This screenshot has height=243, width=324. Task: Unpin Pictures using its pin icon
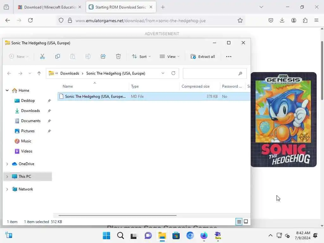click(49, 131)
